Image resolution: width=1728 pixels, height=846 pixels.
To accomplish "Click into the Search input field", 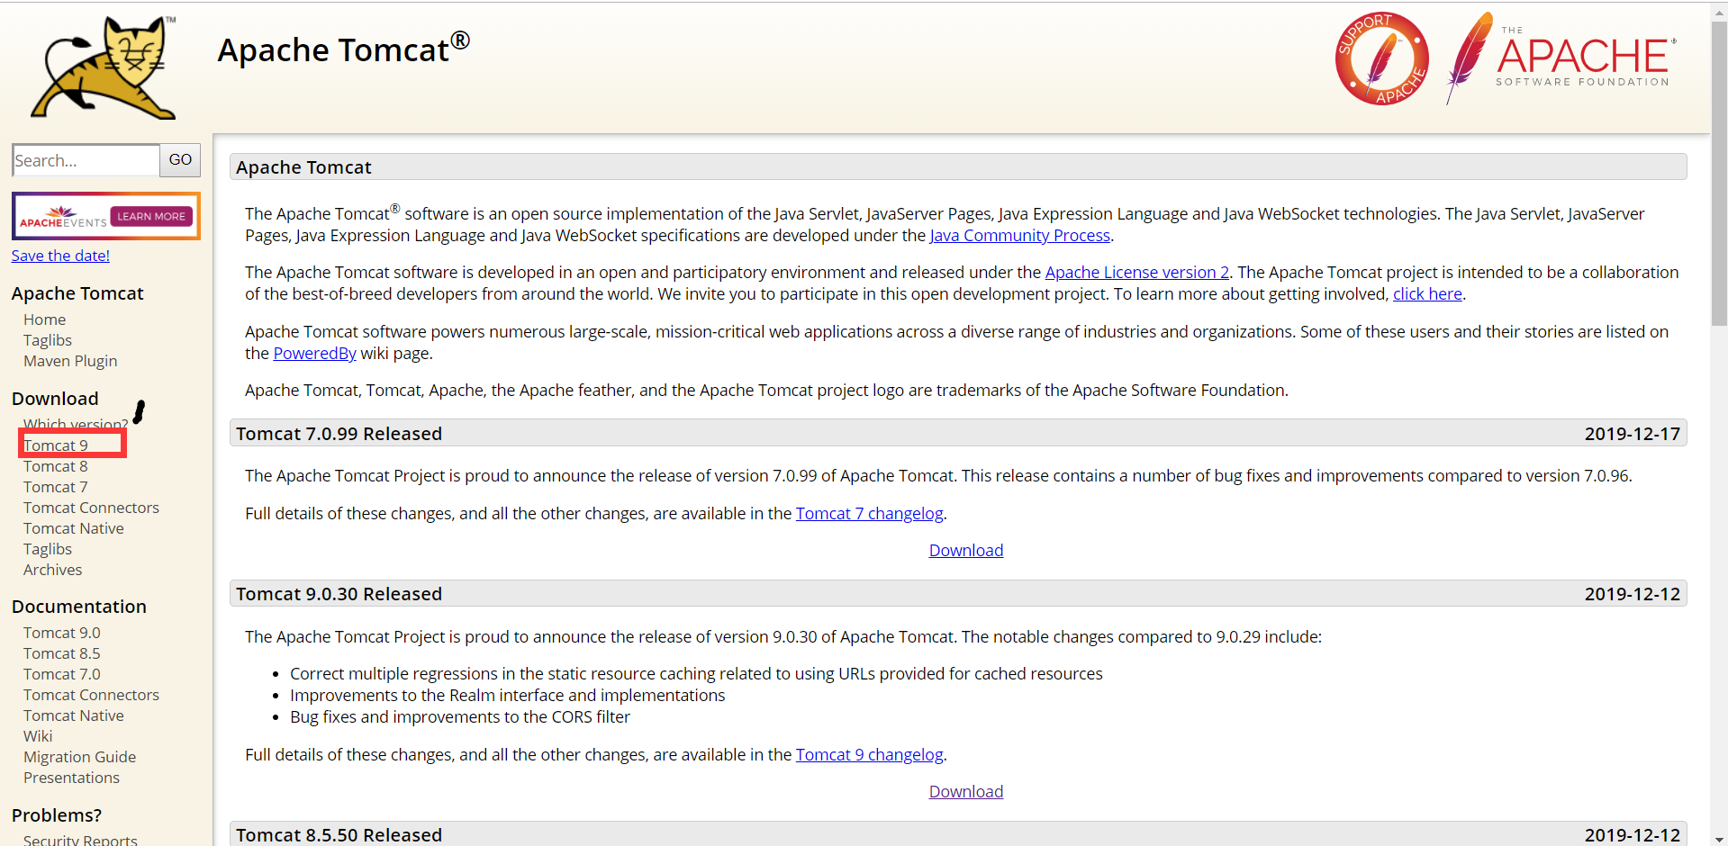I will pos(86,160).
